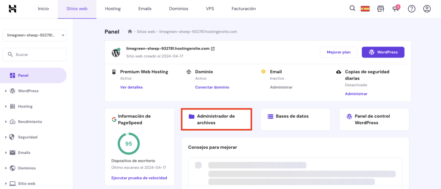This screenshot has height=189, width=441.
Task: Open the help question mark icon
Action: [411, 9]
